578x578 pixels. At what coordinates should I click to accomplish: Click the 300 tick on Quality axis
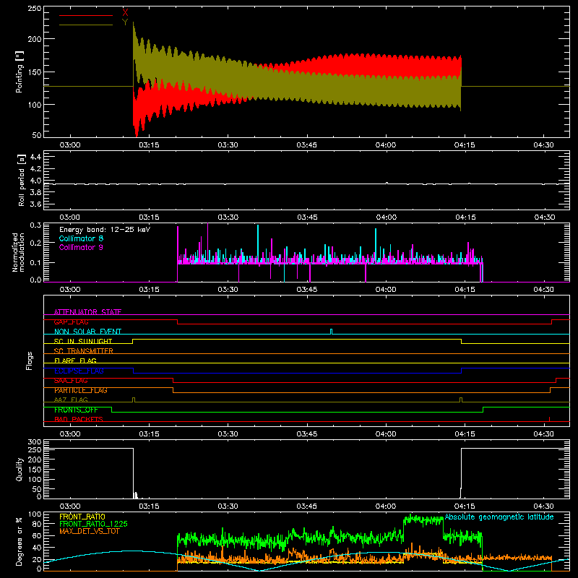click(x=35, y=442)
